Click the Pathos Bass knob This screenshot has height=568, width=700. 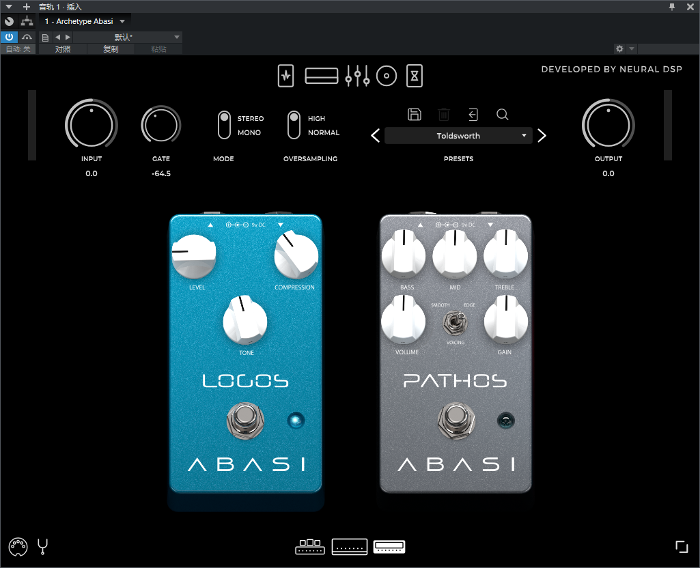(x=404, y=255)
